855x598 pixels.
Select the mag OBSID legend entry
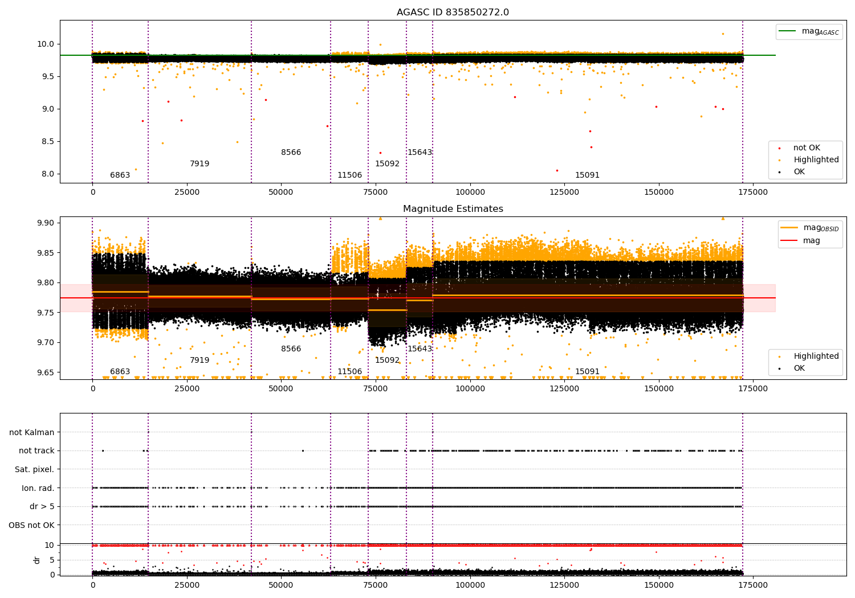coord(821,228)
